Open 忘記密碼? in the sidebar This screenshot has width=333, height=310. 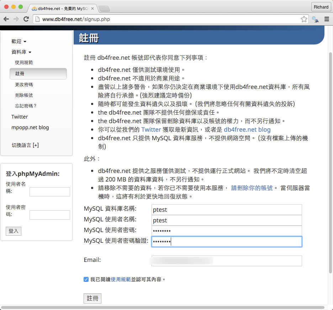coord(26,106)
